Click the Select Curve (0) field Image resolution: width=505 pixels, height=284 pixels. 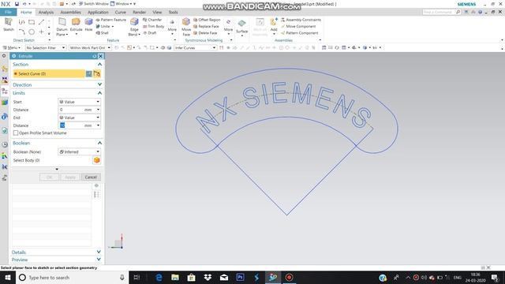[49, 73]
